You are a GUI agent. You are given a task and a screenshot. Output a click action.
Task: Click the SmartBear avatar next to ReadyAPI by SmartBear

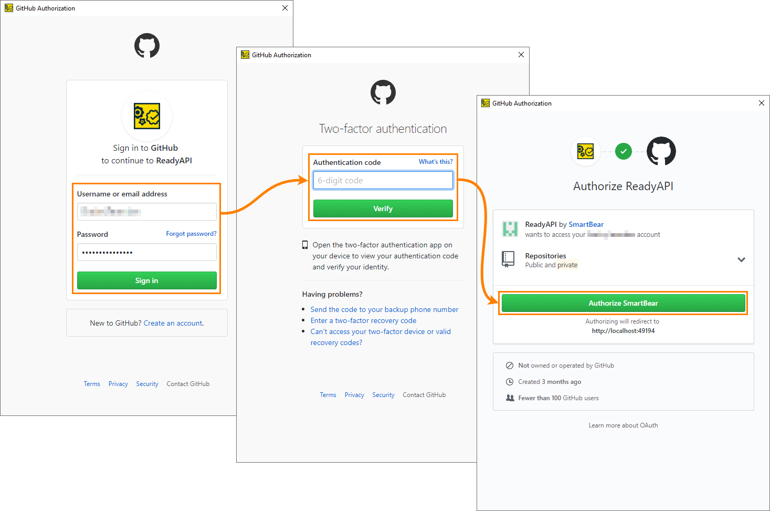point(510,229)
